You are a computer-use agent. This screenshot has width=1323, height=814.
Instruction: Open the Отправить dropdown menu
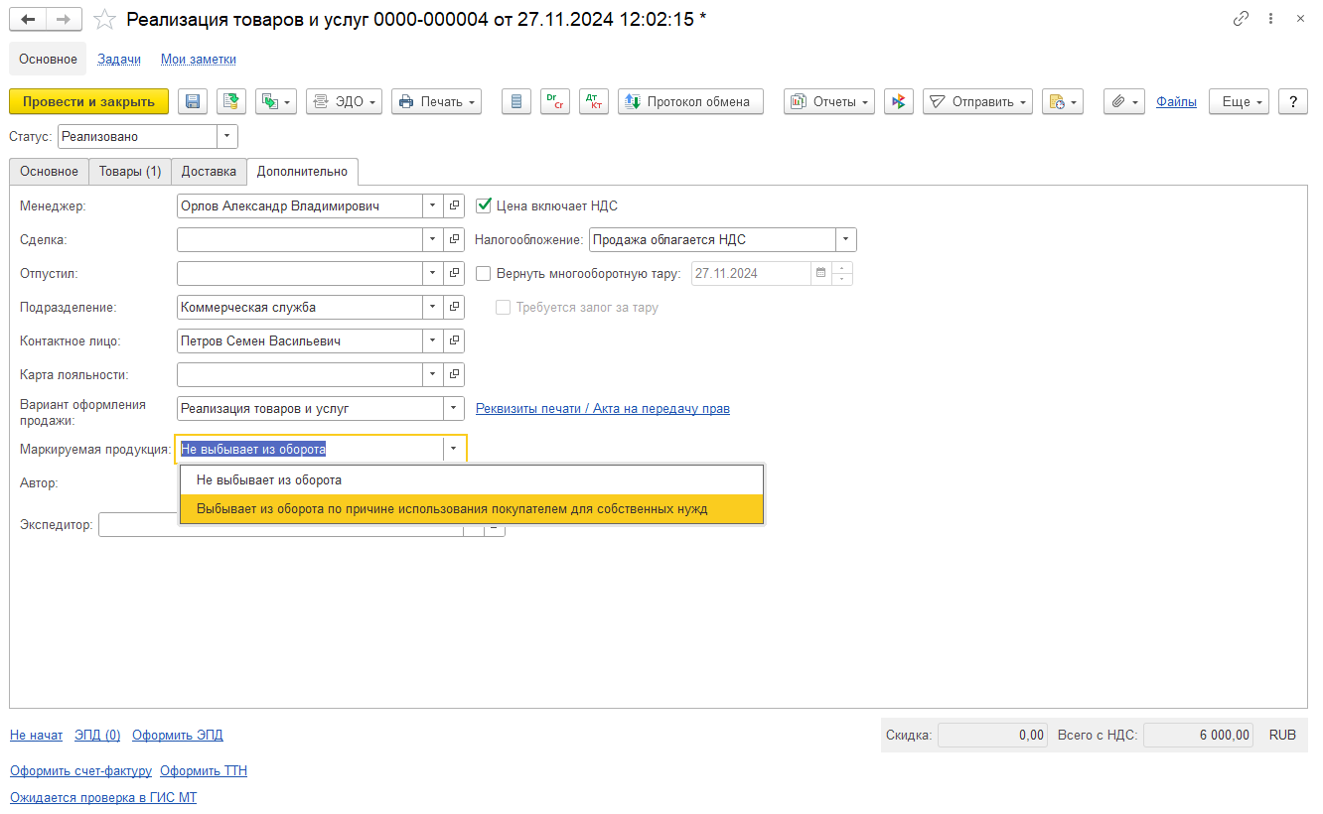[978, 101]
